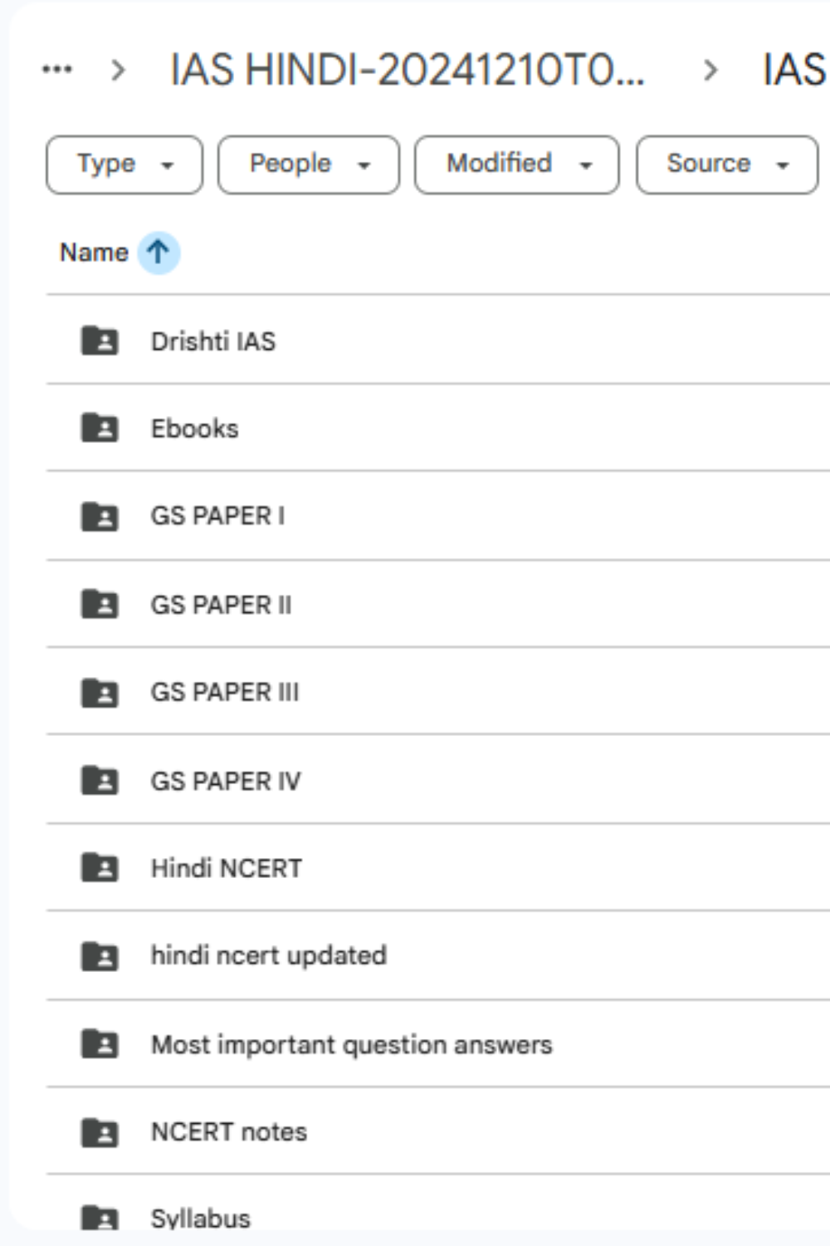The width and height of the screenshot is (830, 1246).
Task: Expand the Modified filter dropdown
Action: pos(516,164)
